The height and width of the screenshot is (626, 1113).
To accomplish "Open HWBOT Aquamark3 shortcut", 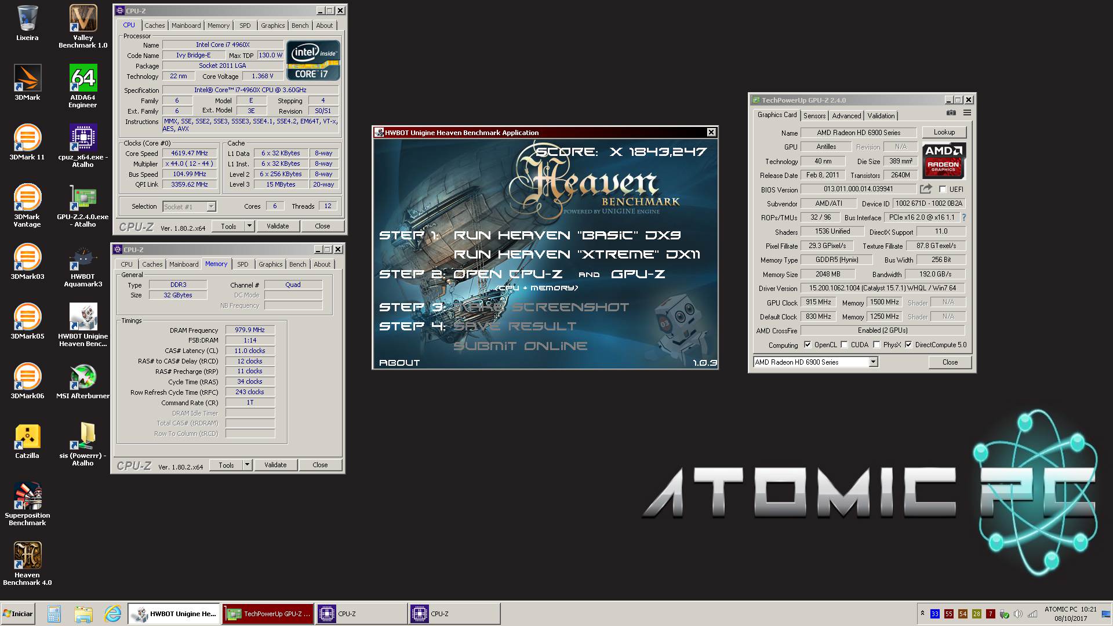I will 83,265.
